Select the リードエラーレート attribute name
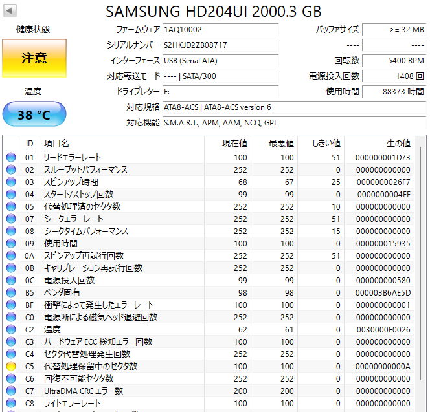Viewport: 430px width, 412px height. coord(73,157)
